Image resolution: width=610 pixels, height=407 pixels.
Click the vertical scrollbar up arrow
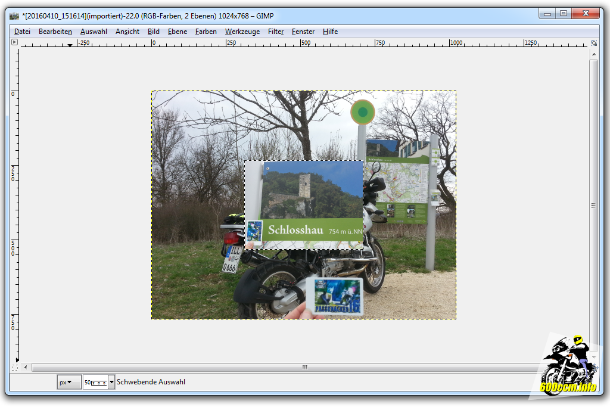point(593,54)
